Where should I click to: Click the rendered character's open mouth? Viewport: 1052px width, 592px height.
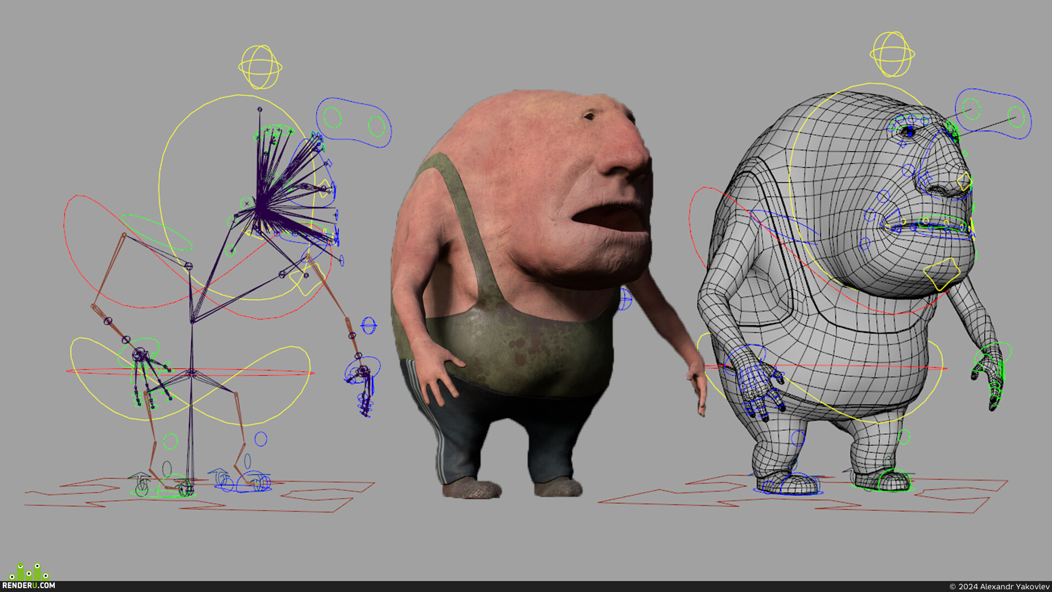pos(609,218)
